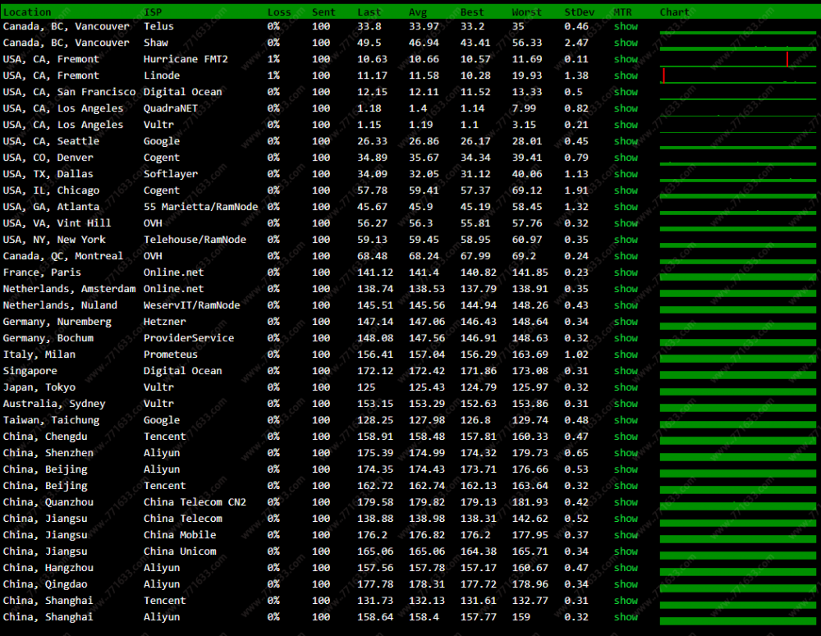Click show for China Telecom CN2 Quanzhou

pyautogui.click(x=626, y=502)
